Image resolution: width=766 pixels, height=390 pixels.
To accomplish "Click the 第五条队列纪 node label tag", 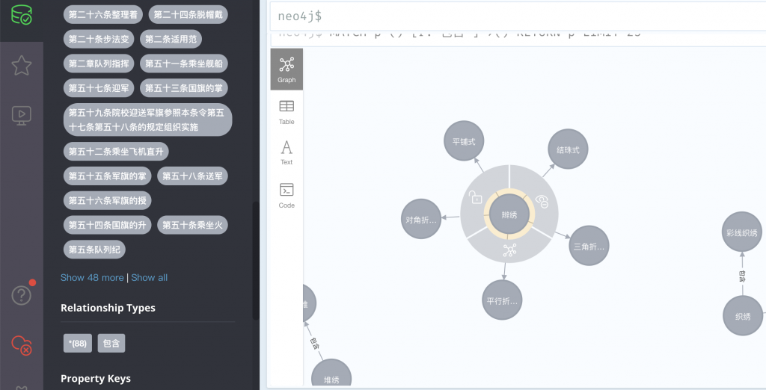I will 94,250.
